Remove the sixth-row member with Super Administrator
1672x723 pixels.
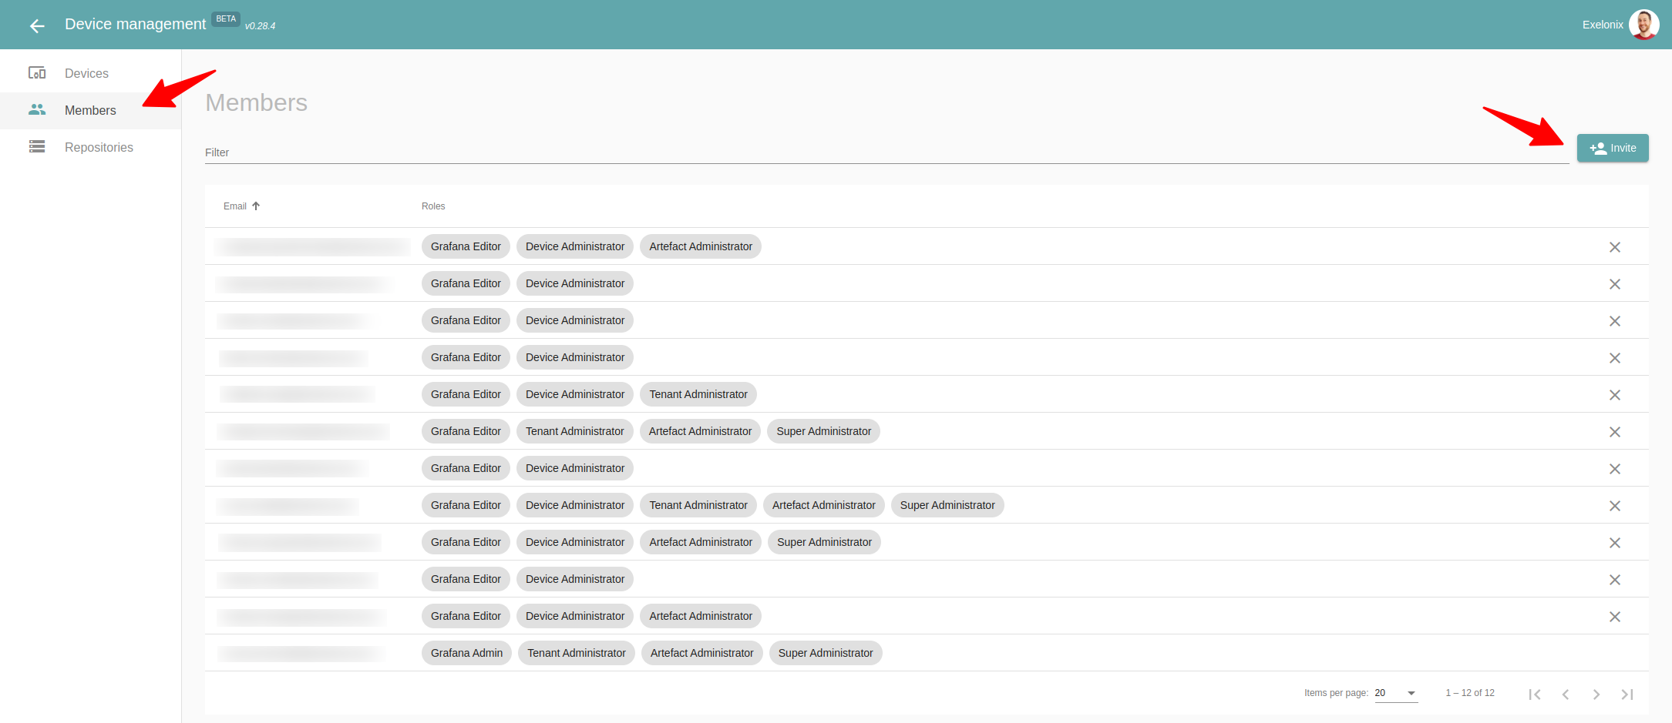coord(1615,432)
